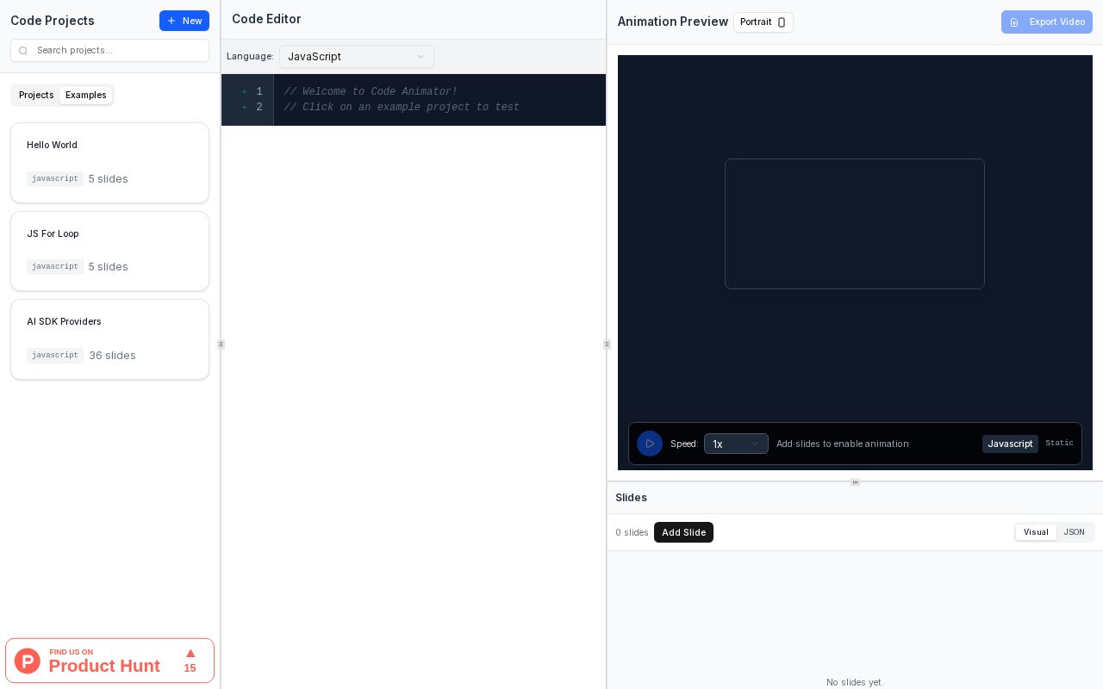Screen dimensions: 1103x689
Task: Click the resize handle above Slides panel
Action: [855, 482]
